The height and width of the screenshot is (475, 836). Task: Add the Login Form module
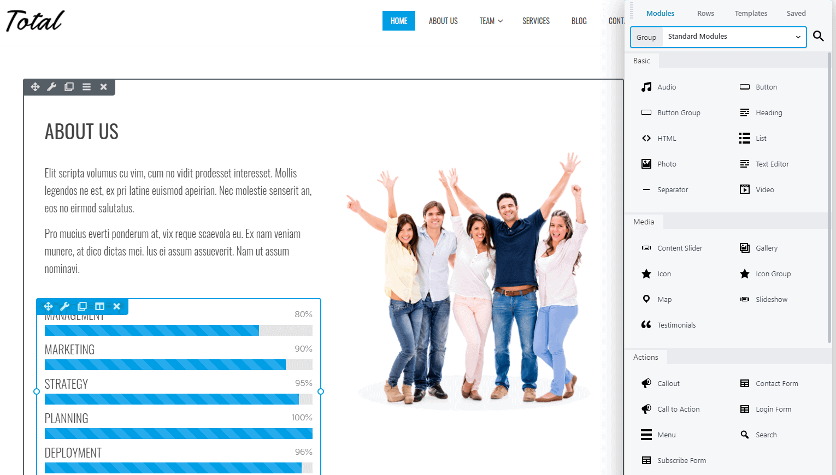point(766,409)
